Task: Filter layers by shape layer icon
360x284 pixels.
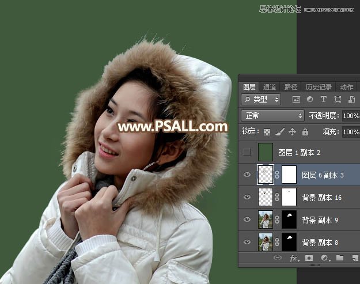Action: pyautogui.click(x=338, y=100)
